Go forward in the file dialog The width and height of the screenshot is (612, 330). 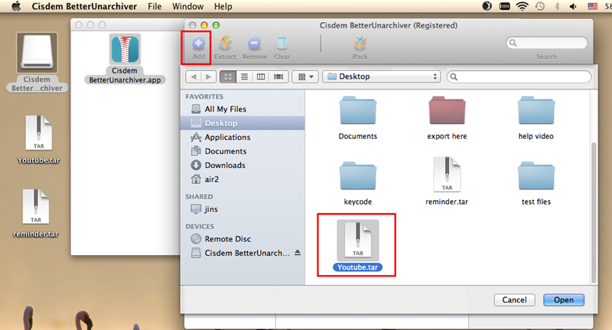click(208, 76)
